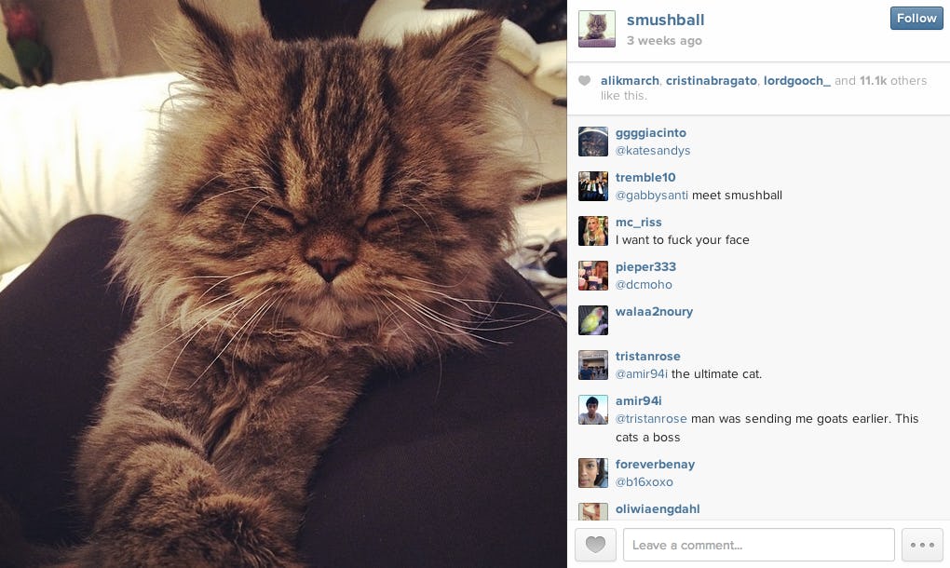Open lordgooch_ profile link

pyautogui.click(x=796, y=80)
